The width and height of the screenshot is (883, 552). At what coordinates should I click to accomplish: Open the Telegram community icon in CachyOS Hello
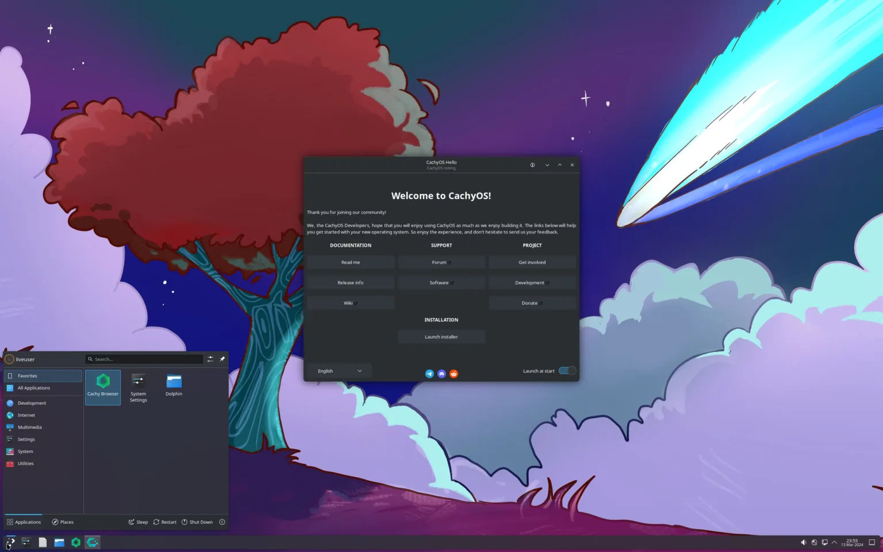click(x=429, y=374)
